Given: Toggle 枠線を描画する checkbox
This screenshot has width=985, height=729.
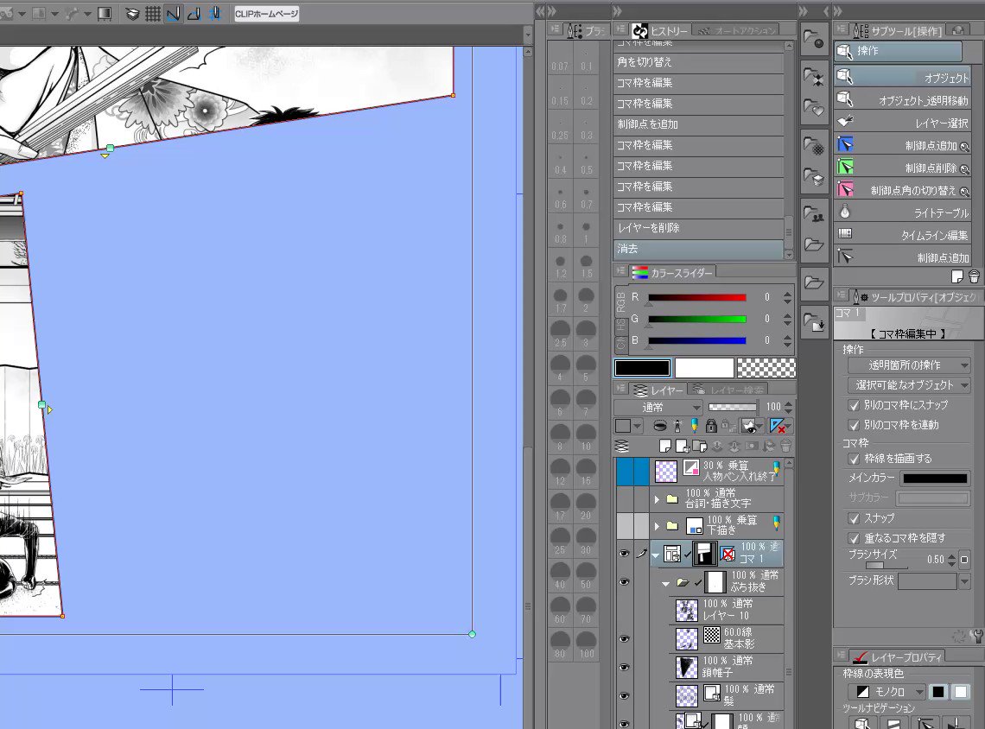Looking at the screenshot, I should point(854,459).
